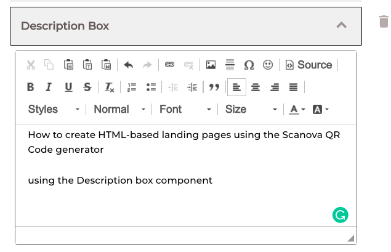Click the Unlink icon
The image size is (391, 252).
click(x=188, y=65)
